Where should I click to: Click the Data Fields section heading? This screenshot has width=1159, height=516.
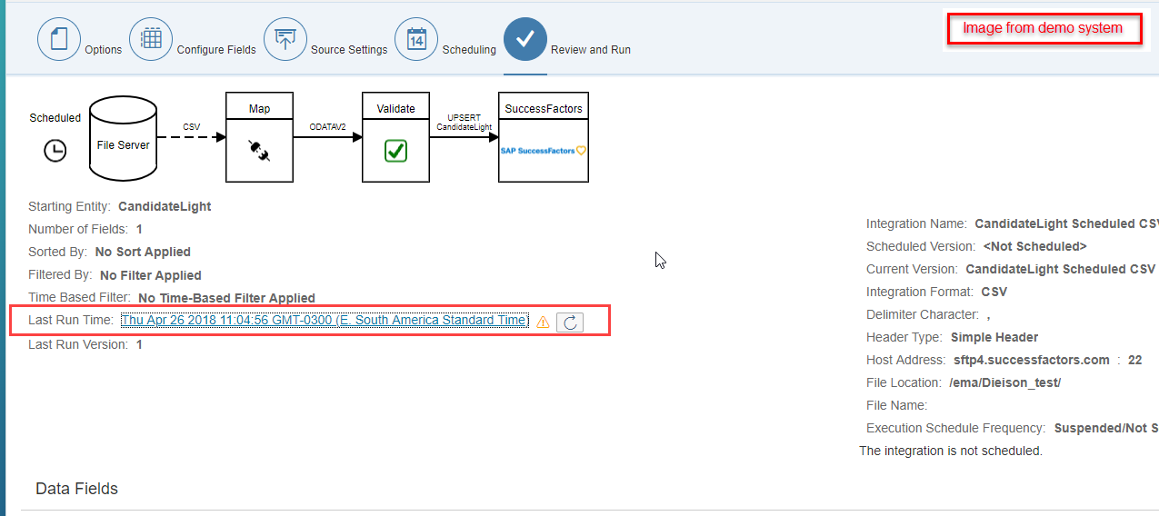tap(76, 489)
